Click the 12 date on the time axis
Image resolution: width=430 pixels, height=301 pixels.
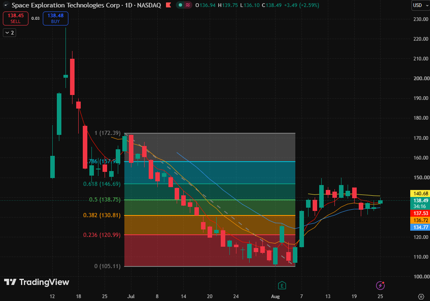(52, 296)
